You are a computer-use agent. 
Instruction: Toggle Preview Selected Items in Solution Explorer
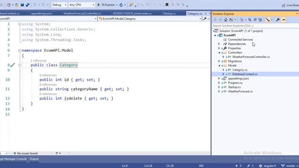[284, 20]
